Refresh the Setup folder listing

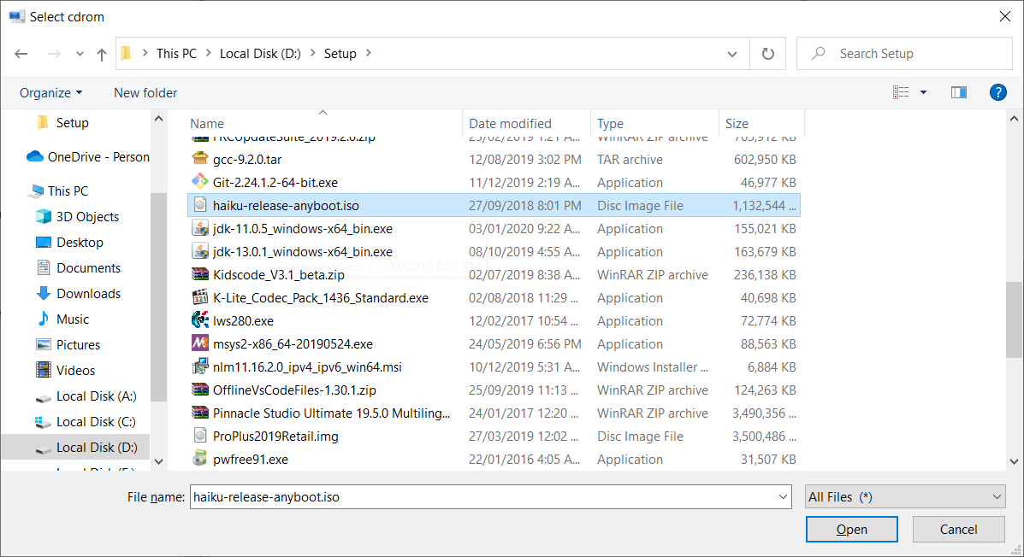click(767, 54)
